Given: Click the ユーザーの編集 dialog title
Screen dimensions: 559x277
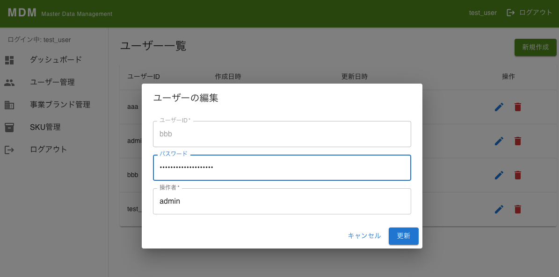Looking at the screenshot, I should click(186, 98).
